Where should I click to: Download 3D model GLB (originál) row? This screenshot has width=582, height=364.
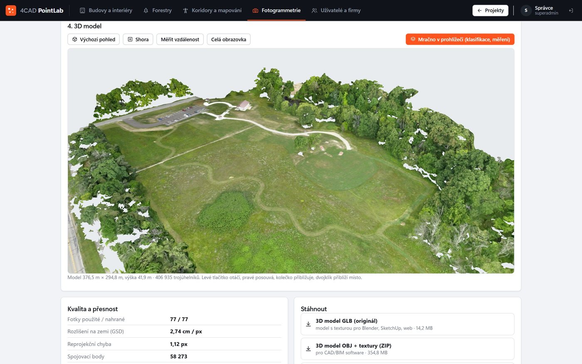[407, 324]
